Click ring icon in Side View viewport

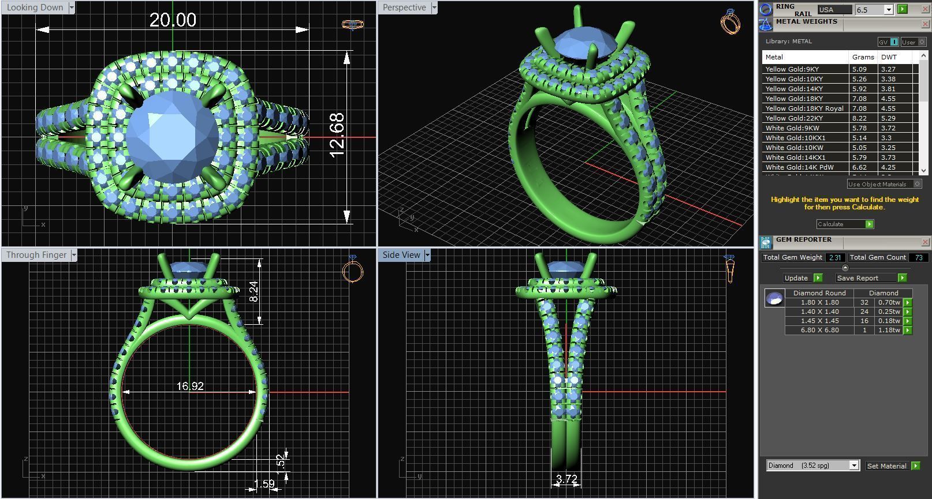tap(729, 269)
